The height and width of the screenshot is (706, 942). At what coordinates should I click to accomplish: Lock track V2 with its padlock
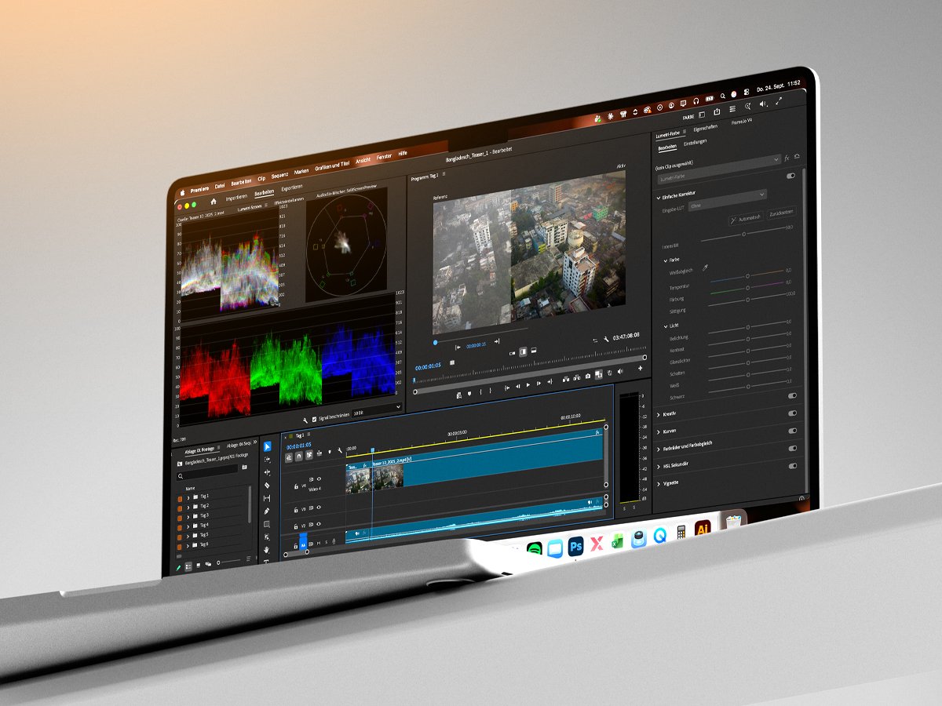pos(296,527)
